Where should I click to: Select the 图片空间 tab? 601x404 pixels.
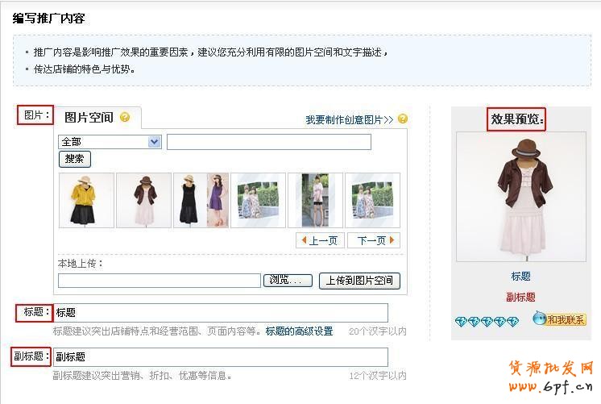click(x=89, y=118)
